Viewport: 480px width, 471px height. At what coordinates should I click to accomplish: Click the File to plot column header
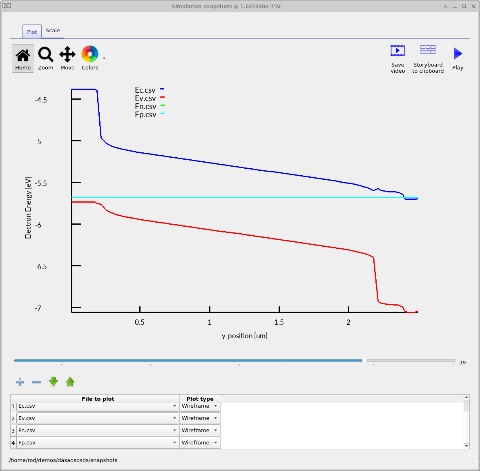coord(98,399)
